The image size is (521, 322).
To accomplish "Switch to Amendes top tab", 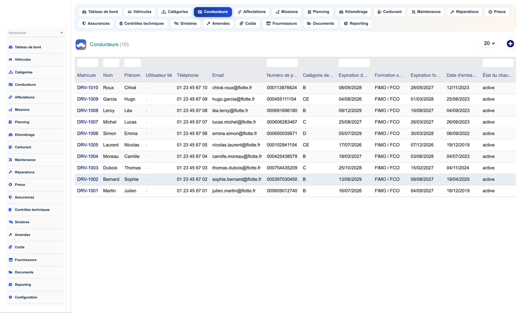I will coord(218,23).
